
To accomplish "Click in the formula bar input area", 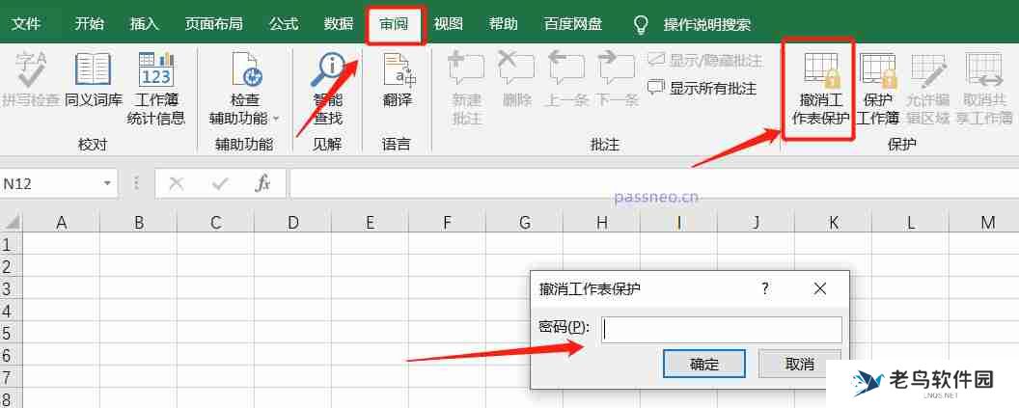I will [x=654, y=184].
